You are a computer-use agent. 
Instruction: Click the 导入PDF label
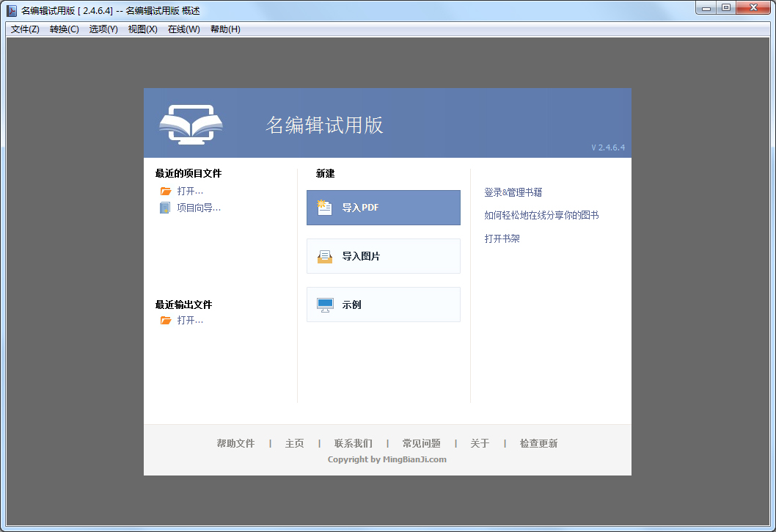tap(360, 208)
